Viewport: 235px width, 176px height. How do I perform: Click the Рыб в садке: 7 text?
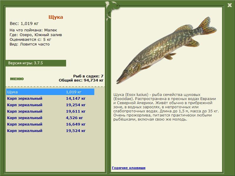tap(88, 76)
